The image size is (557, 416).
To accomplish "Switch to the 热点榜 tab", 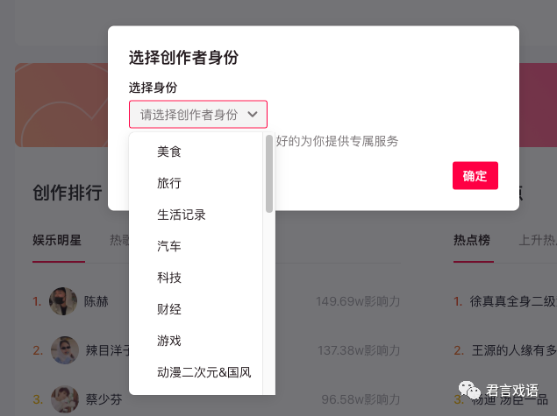I will pos(472,239).
